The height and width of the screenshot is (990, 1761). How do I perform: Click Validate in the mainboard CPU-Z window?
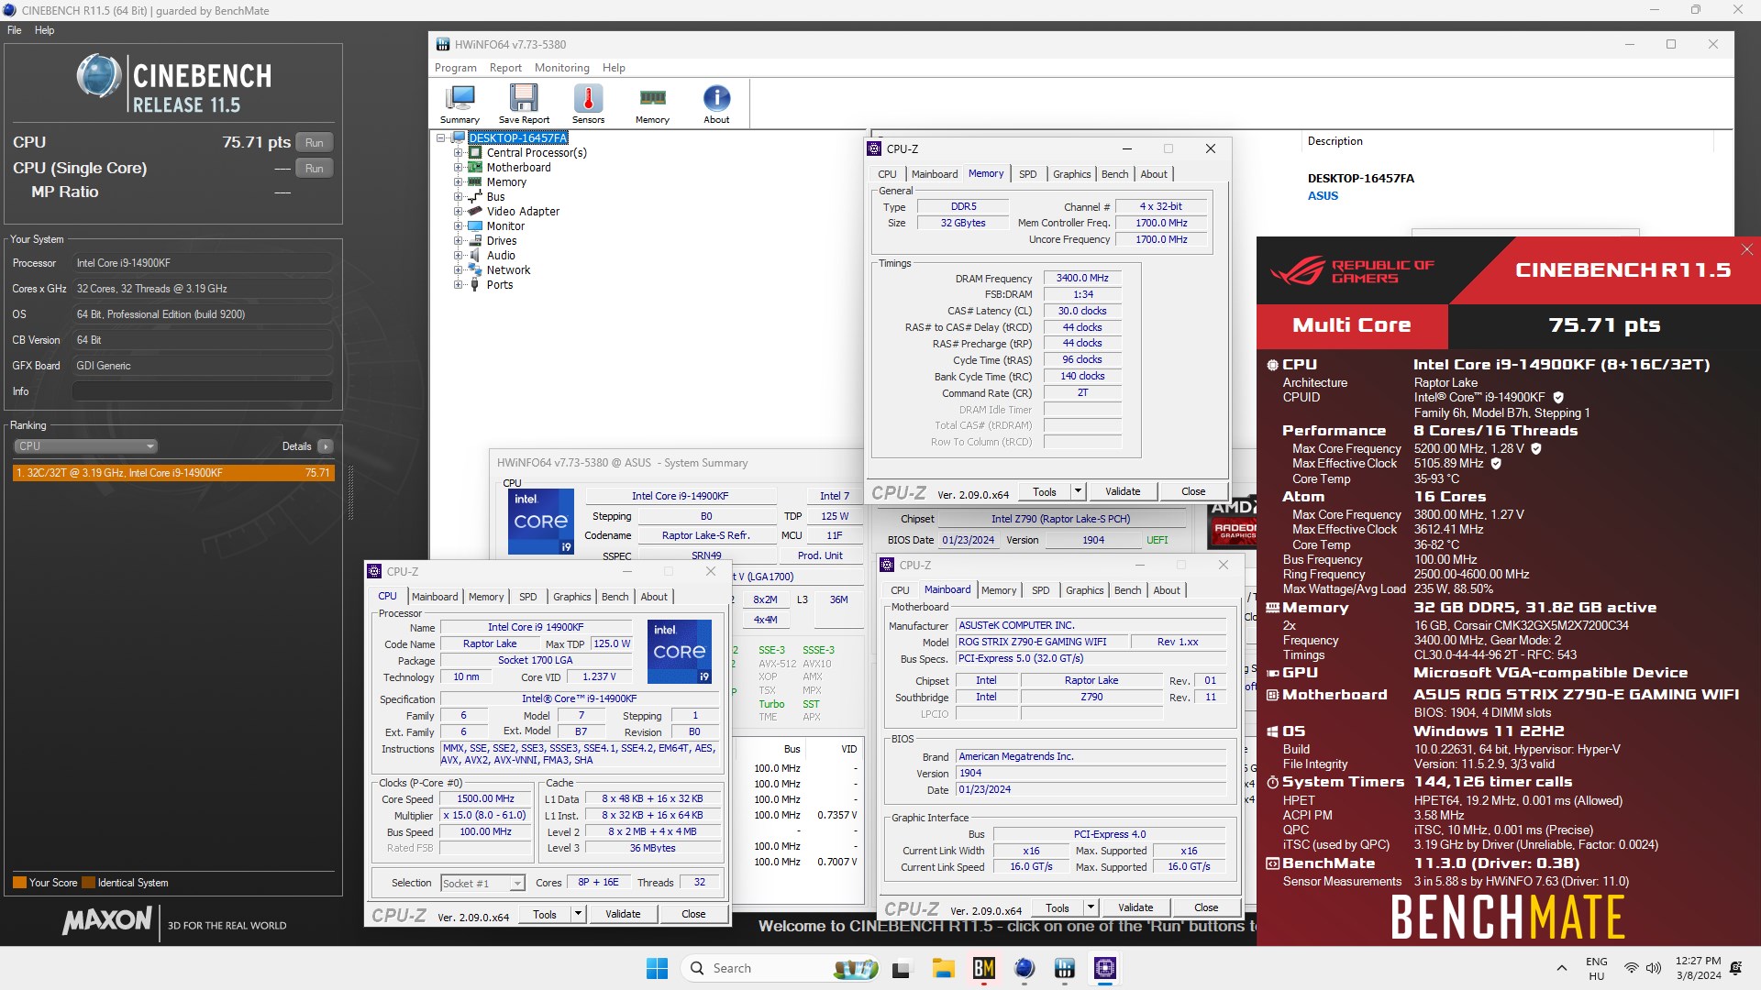pyautogui.click(x=1135, y=907)
